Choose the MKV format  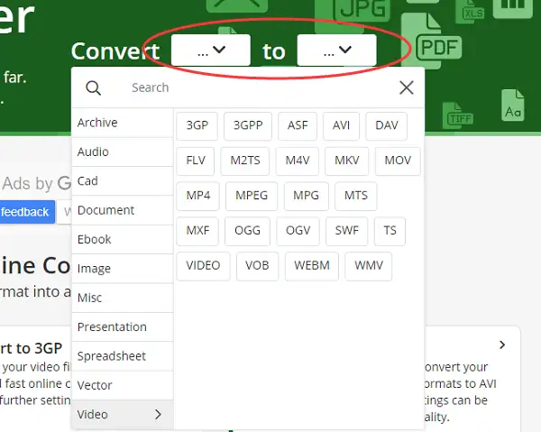[x=347, y=161]
